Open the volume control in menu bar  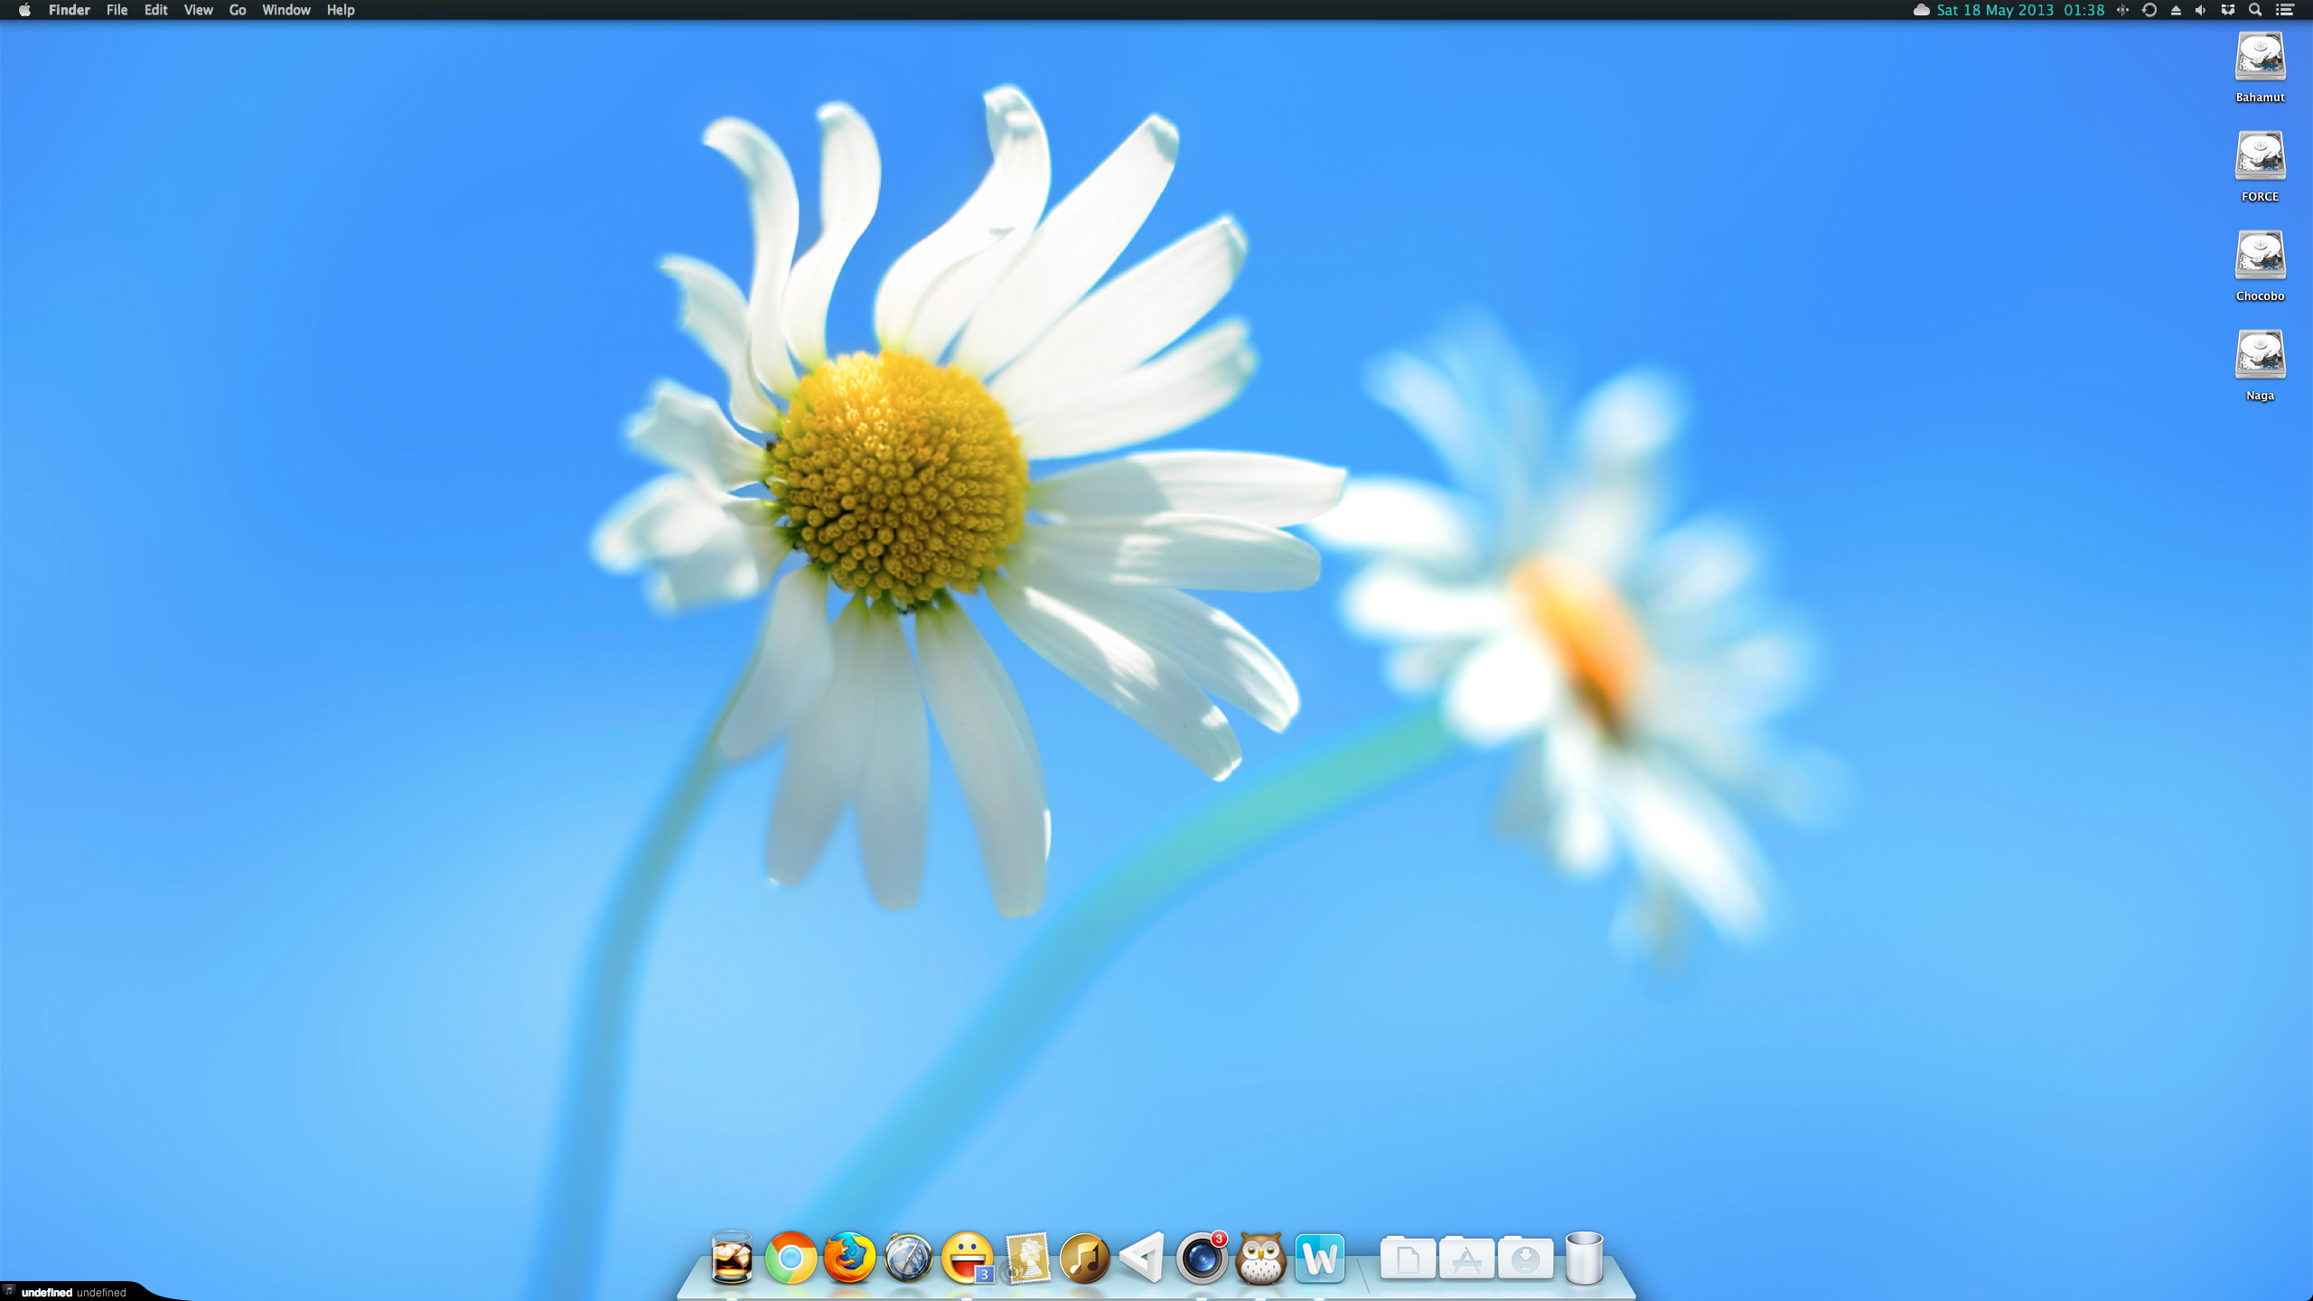coord(2201,10)
